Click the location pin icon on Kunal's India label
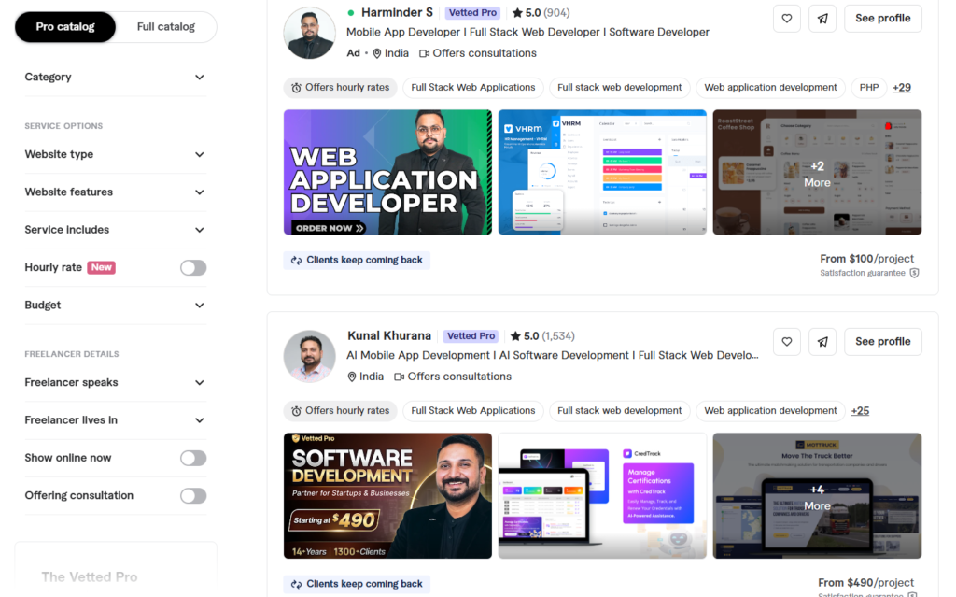Viewport: 956px width, 597px height. point(352,377)
